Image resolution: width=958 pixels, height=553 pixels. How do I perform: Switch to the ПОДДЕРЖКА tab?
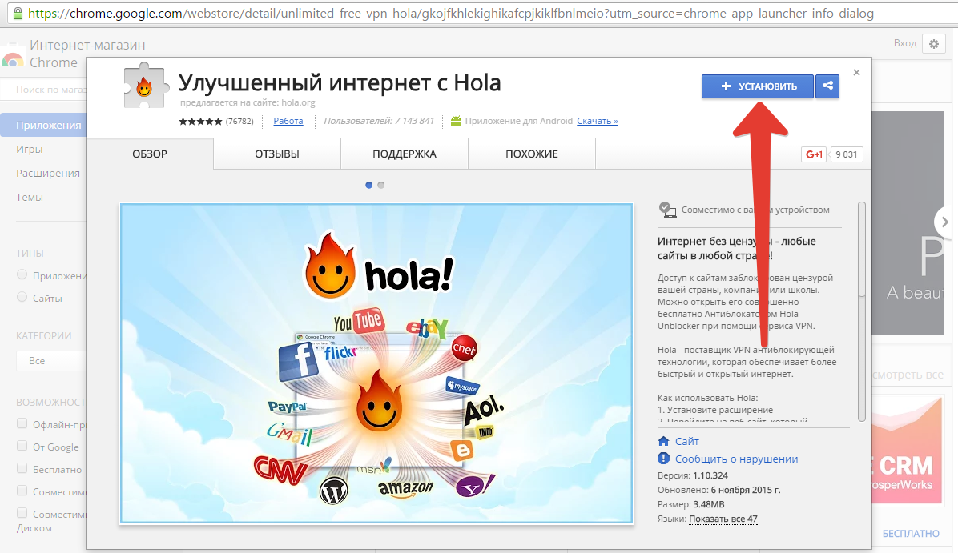(x=405, y=154)
